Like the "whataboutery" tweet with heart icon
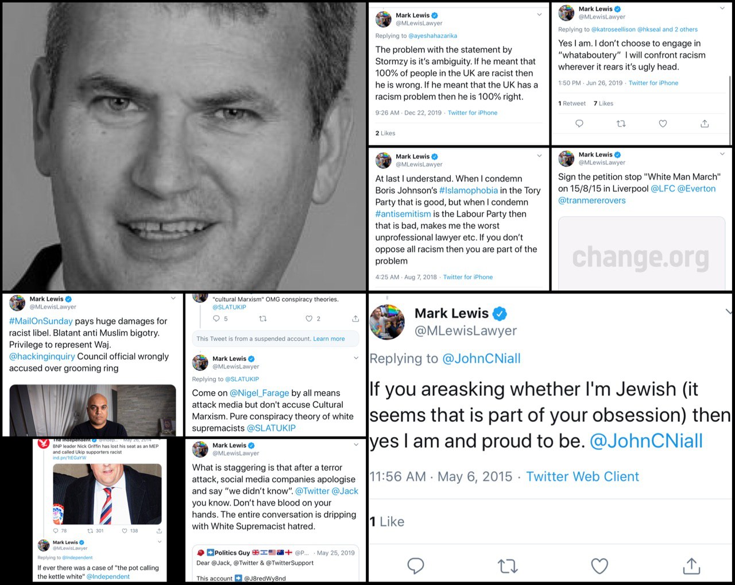Viewport: 735px width, 585px height. click(663, 124)
